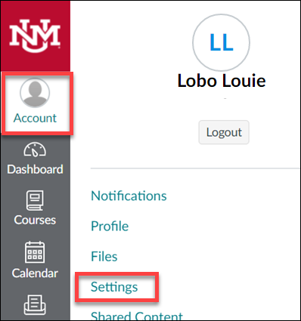Click the gray Account avatar silhouette icon
Image resolution: width=301 pixels, height=321 pixels.
pos(35,92)
